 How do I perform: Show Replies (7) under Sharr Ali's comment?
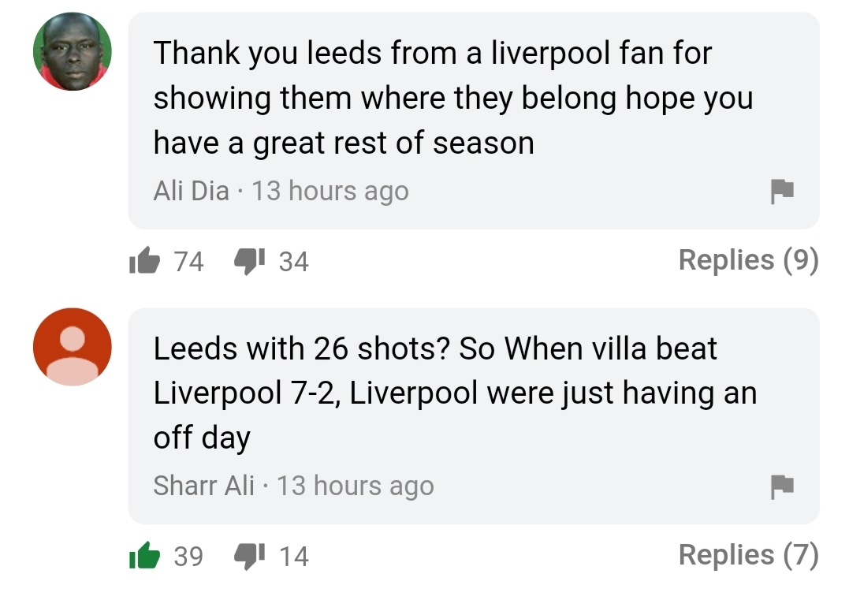click(748, 555)
